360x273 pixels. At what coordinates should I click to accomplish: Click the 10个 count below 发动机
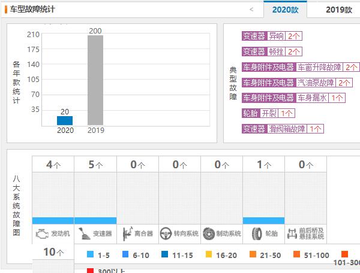click(x=53, y=252)
